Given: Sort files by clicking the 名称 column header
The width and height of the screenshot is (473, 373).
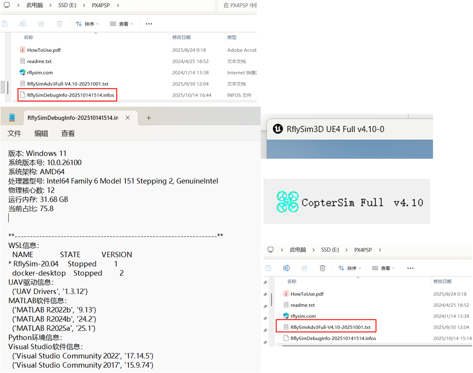Looking at the screenshot, I should tap(28, 37).
